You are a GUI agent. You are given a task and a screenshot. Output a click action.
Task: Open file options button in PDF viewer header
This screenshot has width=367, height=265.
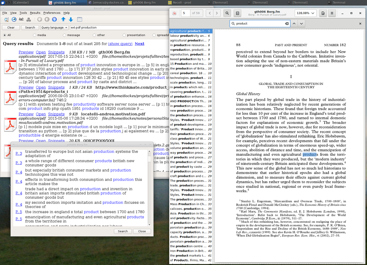(x=323, y=13)
